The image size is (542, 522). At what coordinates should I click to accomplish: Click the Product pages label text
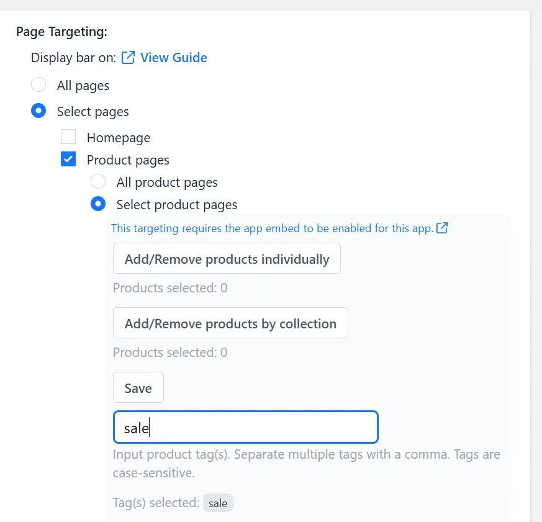click(128, 160)
